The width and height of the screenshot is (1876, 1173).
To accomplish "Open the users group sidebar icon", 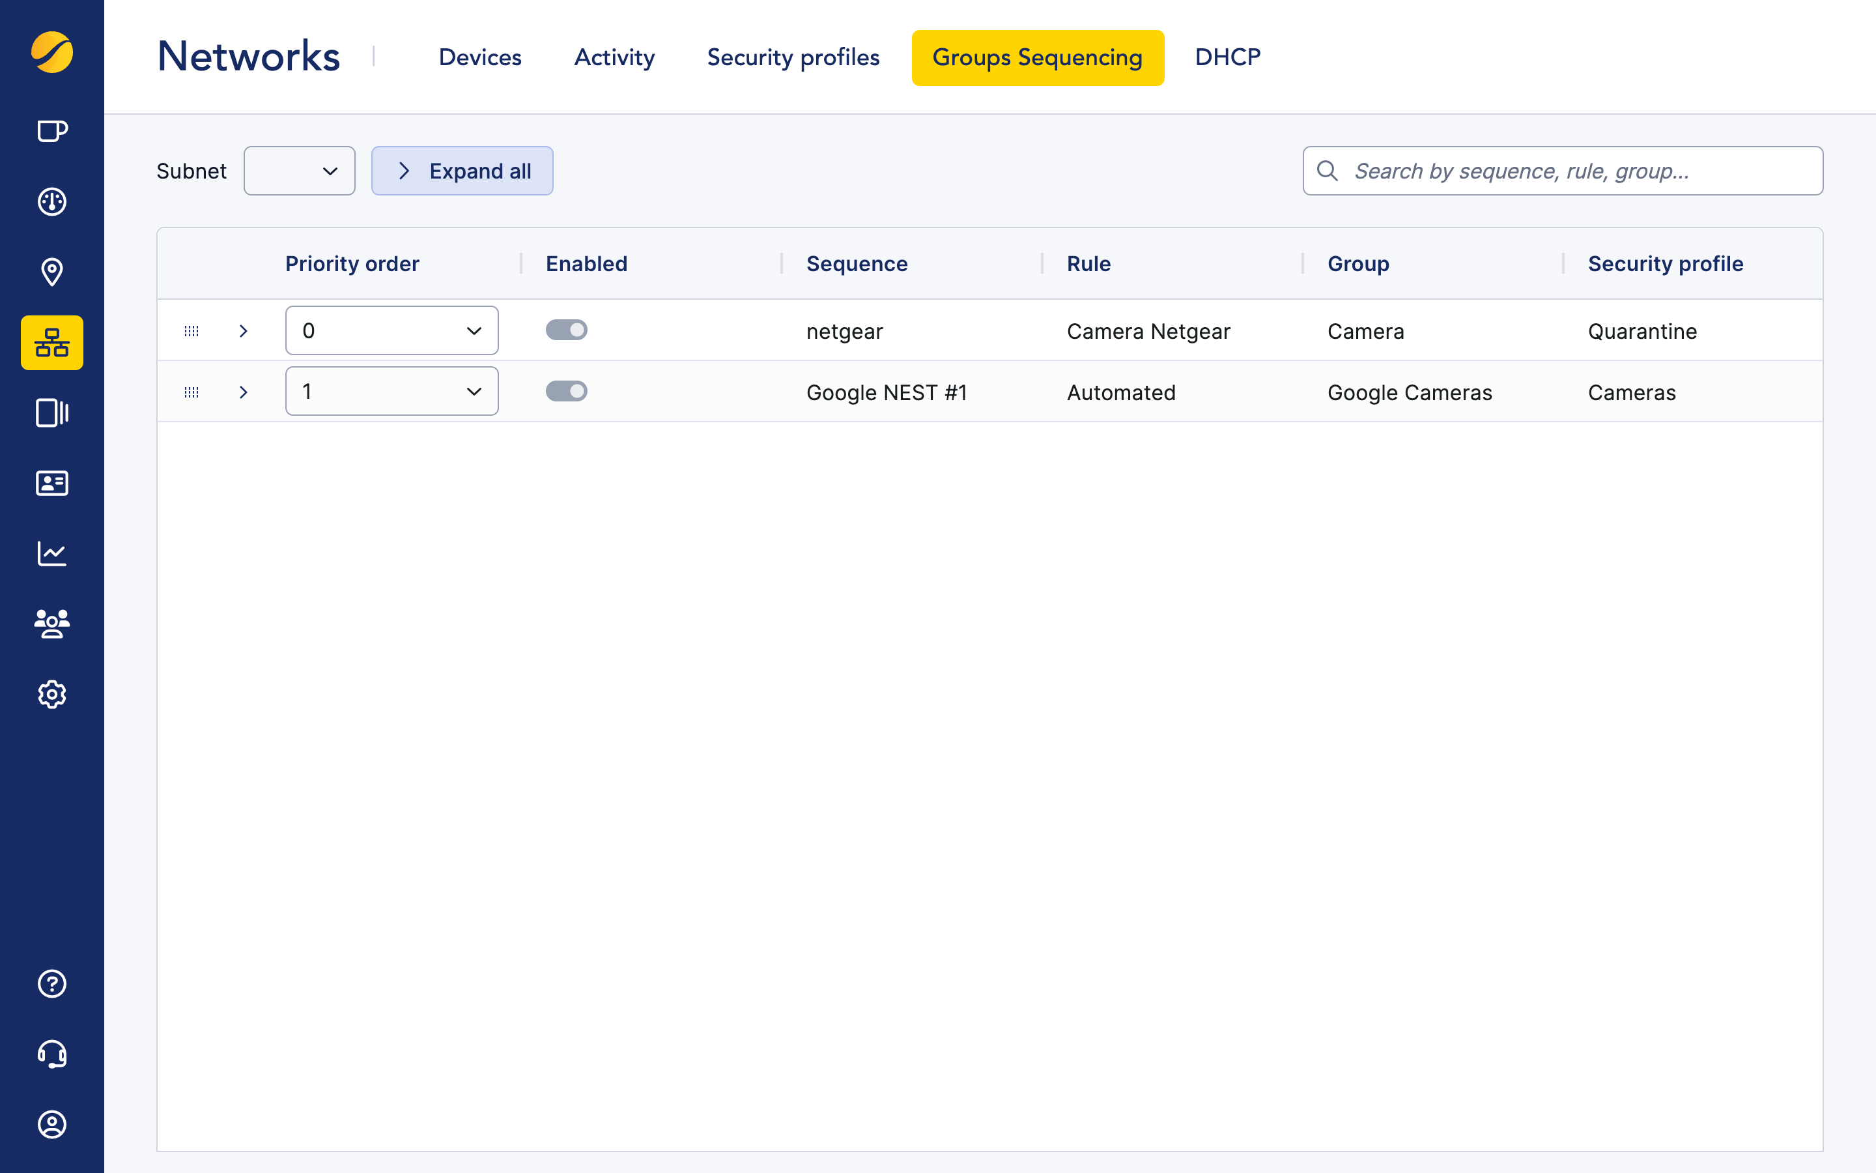I will pyautogui.click(x=52, y=624).
